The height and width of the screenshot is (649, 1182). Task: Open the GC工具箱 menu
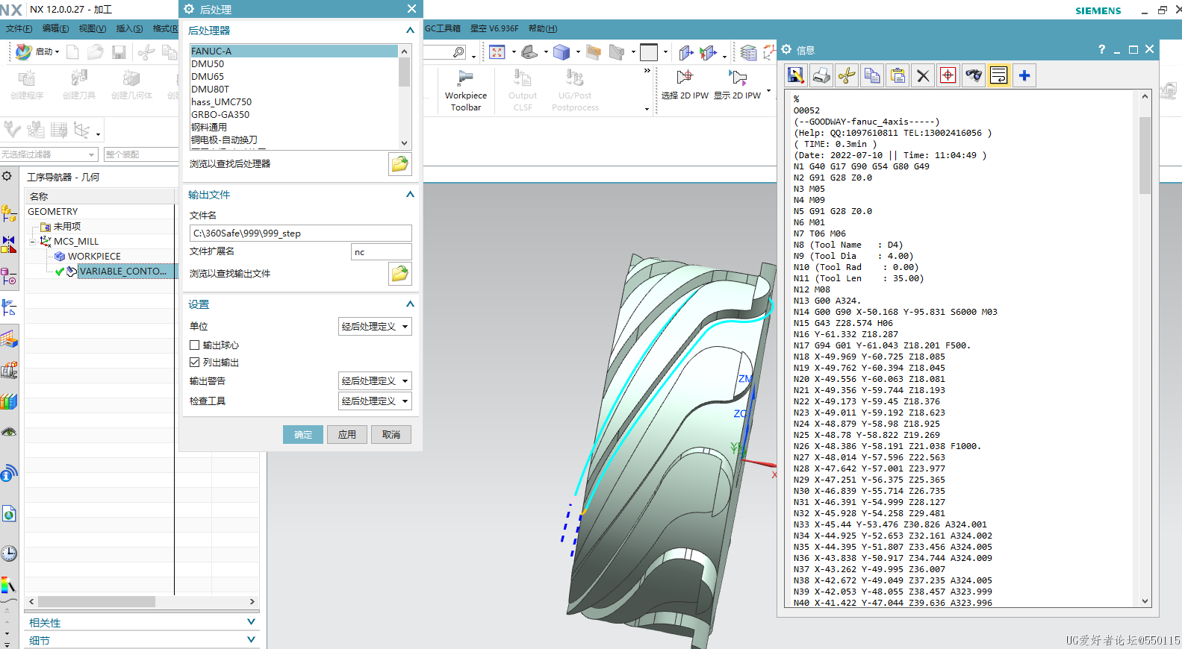(x=443, y=28)
